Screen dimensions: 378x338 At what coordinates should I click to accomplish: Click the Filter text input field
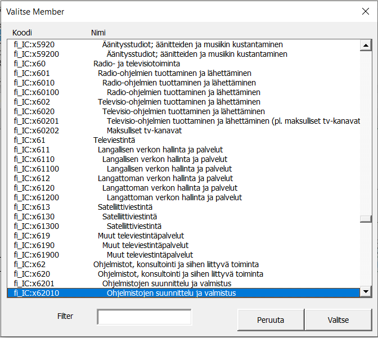pos(144,317)
